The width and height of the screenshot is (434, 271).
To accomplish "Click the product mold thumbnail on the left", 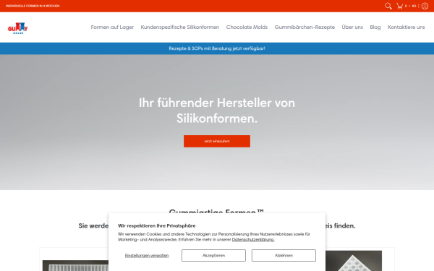I will tap(75, 265).
